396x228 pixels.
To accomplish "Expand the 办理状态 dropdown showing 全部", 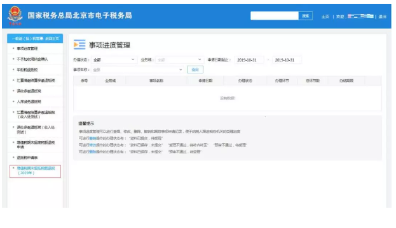I will (x=114, y=60).
